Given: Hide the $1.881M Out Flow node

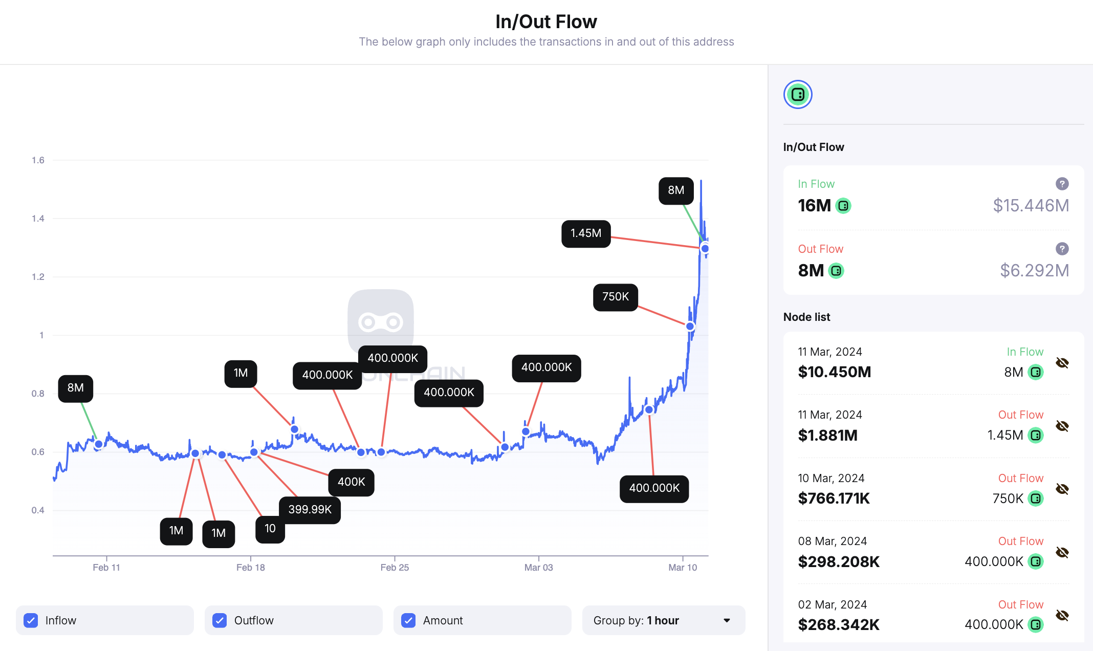Looking at the screenshot, I should (x=1062, y=426).
